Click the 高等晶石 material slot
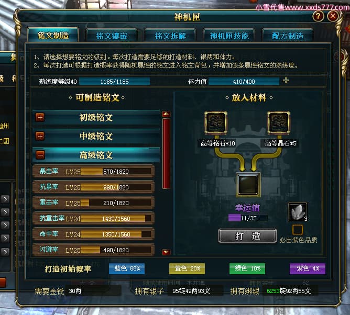350x315 pixels. (279, 122)
